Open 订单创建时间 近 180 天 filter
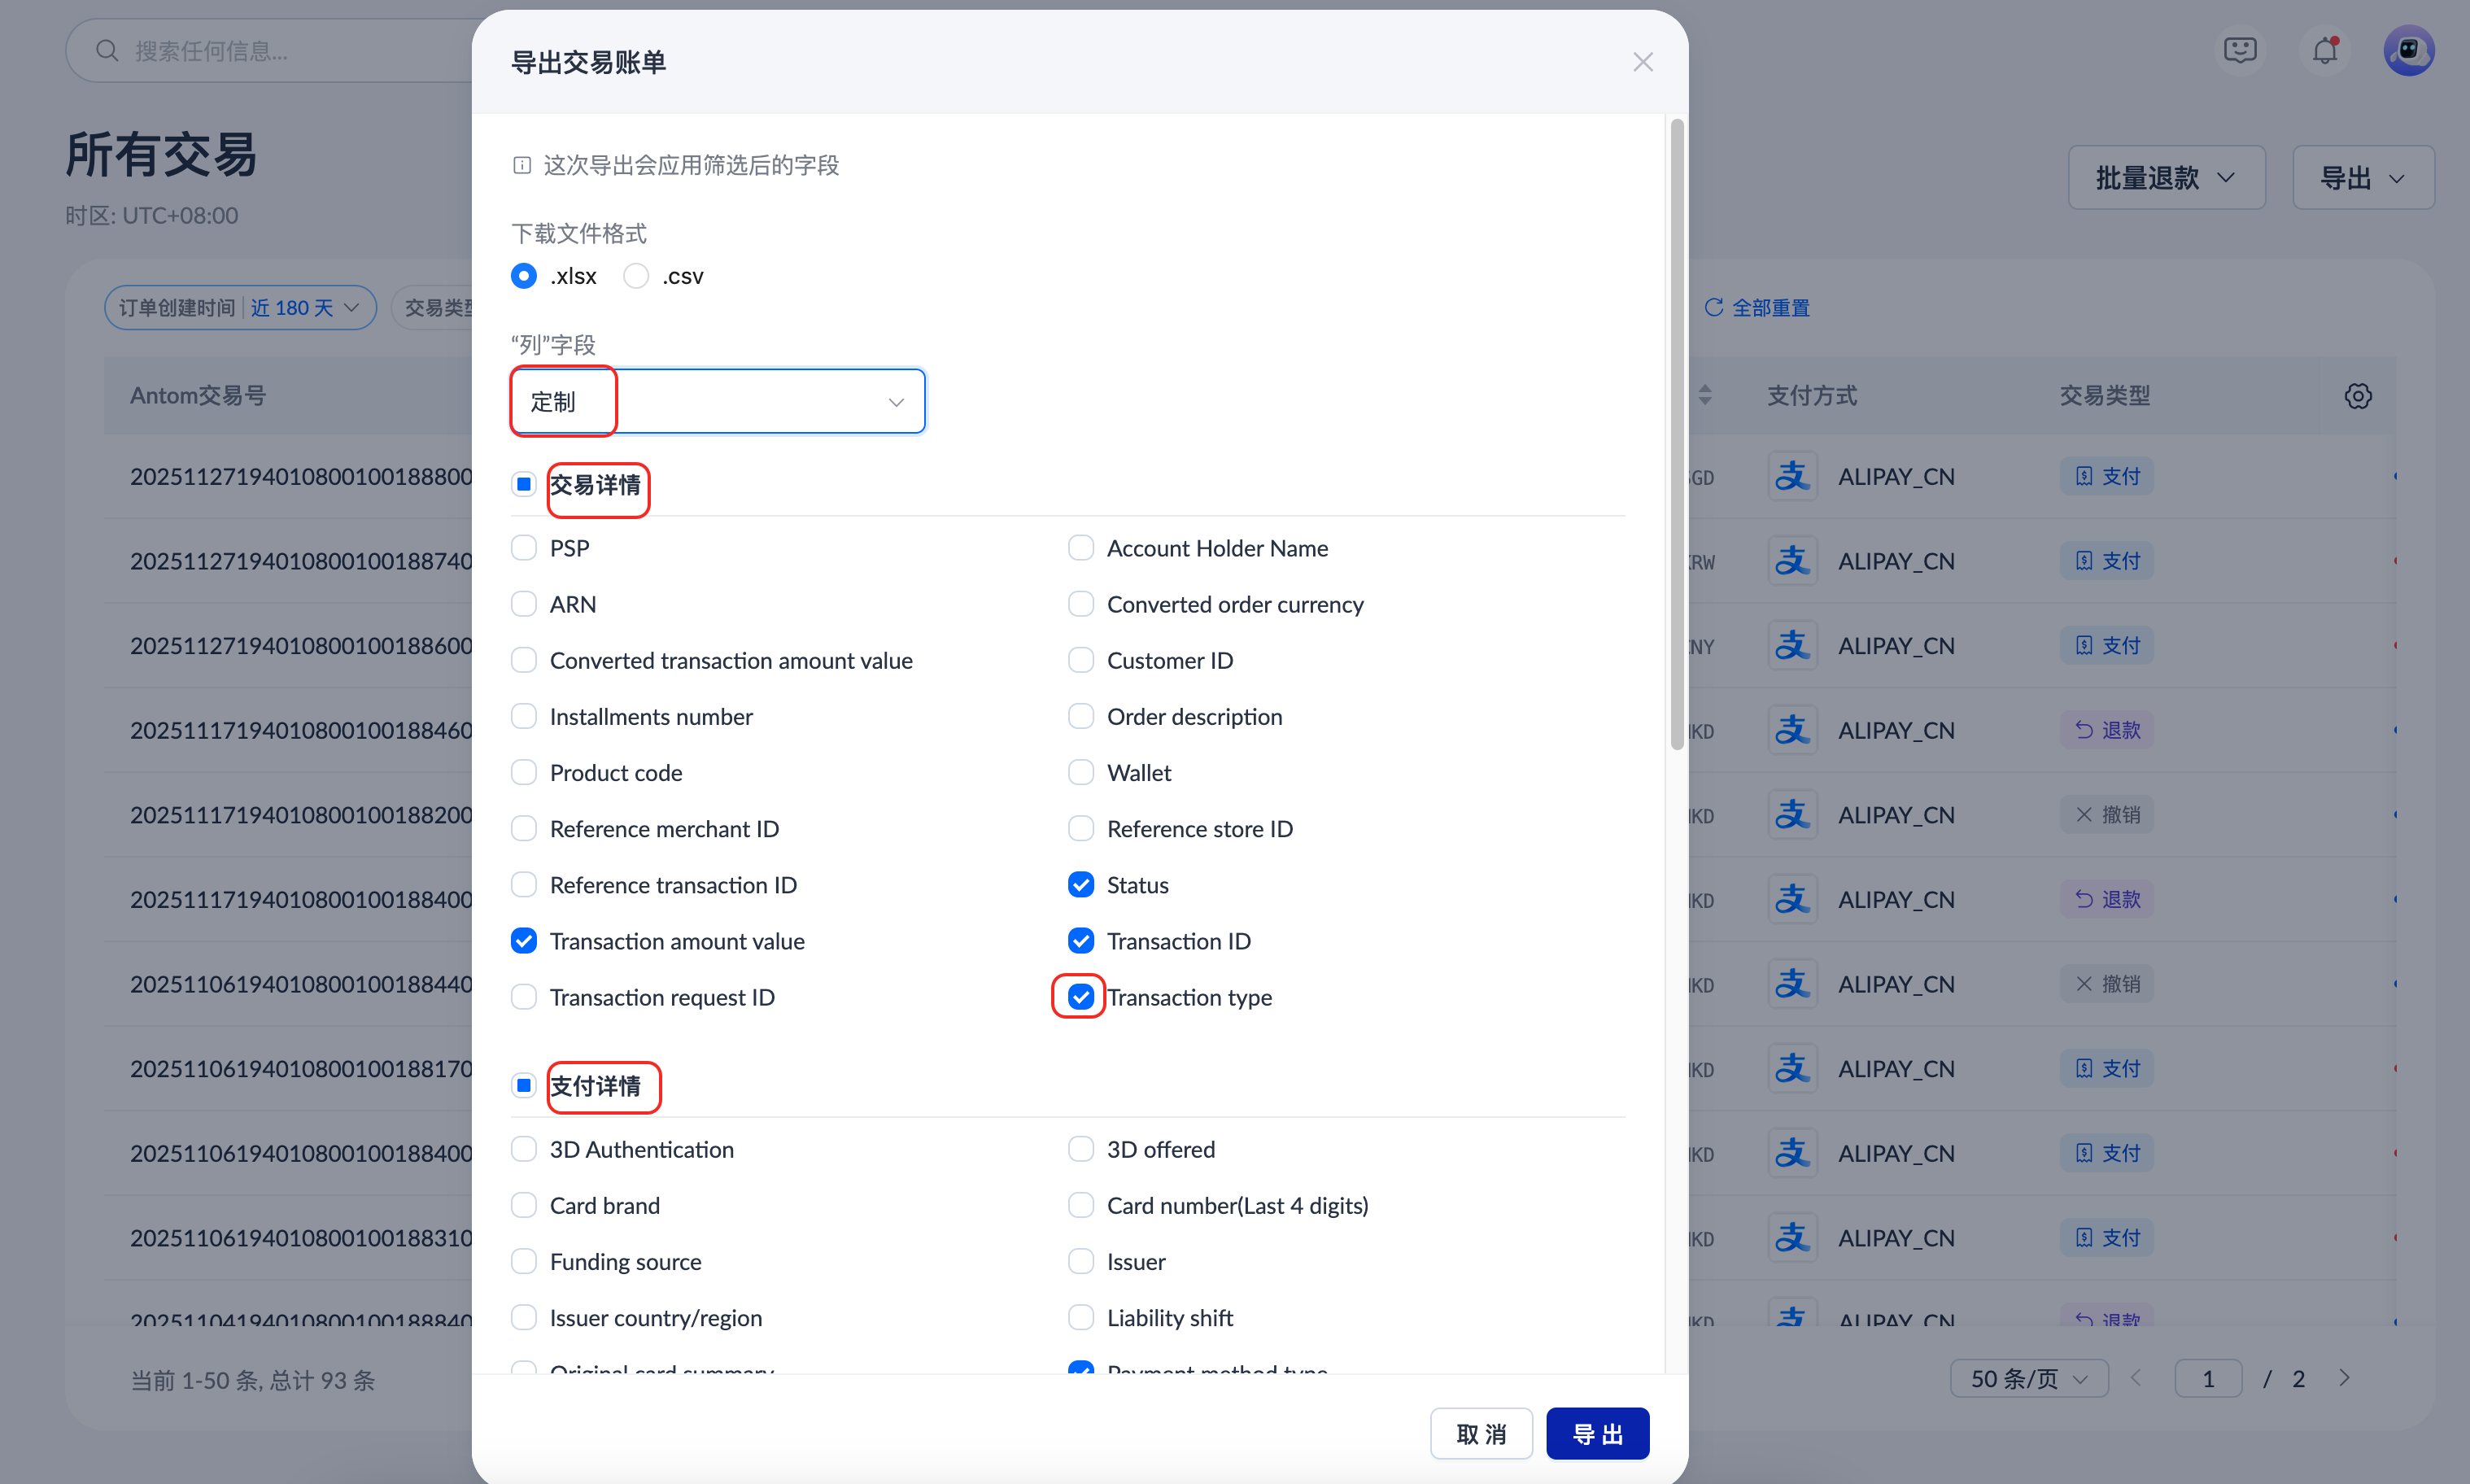The width and height of the screenshot is (2470, 1484). (x=240, y=307)
